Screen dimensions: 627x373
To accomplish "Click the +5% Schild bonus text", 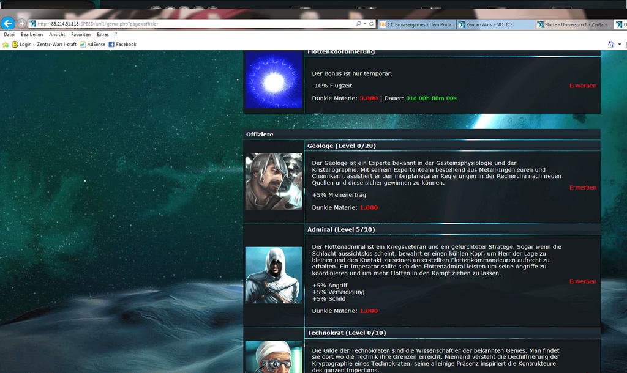I will click(329, 299).
